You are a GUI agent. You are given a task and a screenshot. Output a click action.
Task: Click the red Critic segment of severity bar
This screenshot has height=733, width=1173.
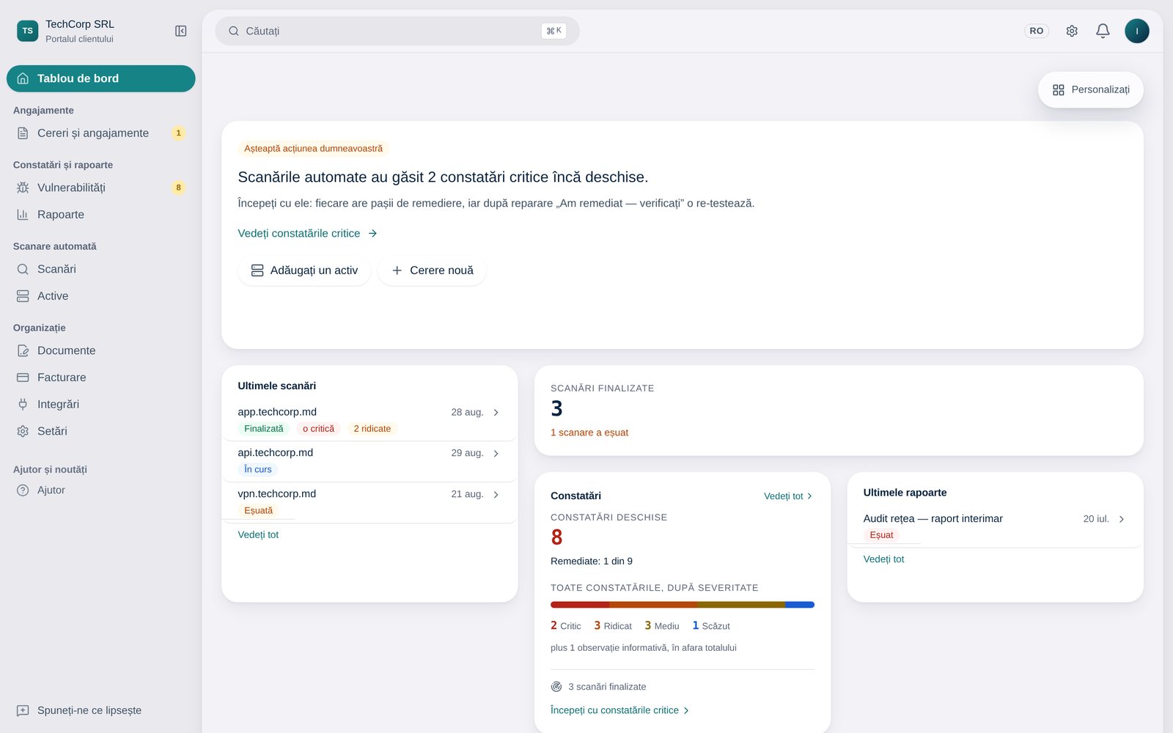[580, 605]
